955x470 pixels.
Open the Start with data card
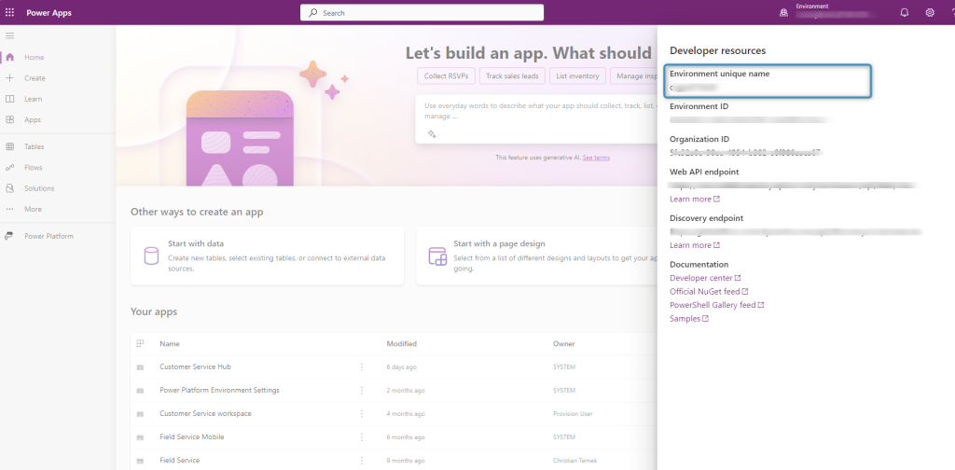click(267, 256)
